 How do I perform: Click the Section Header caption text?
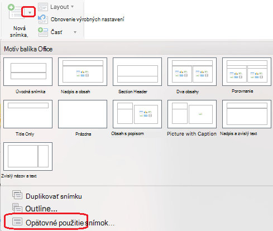133,92
